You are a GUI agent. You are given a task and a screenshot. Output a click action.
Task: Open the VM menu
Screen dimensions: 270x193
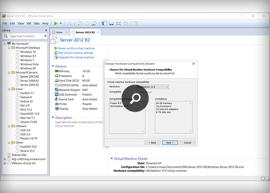29,23
